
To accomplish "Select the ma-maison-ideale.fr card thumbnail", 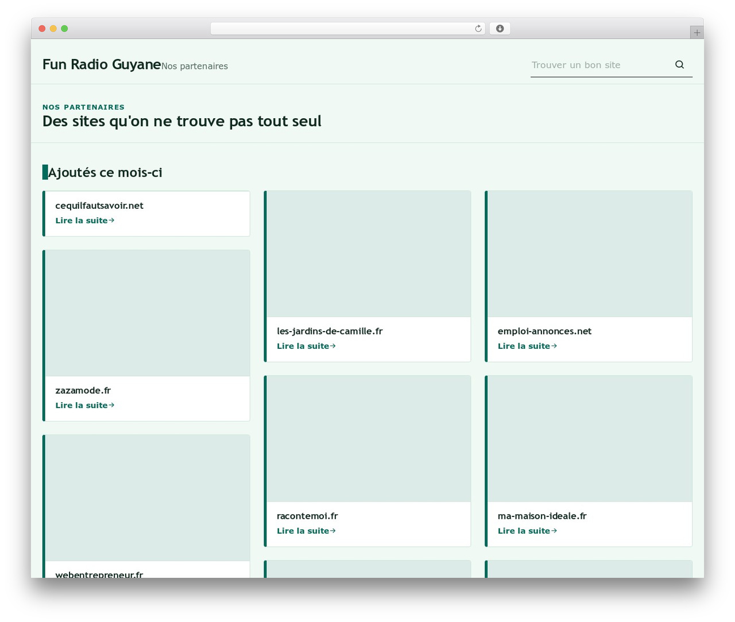I will tap(590, 439).
